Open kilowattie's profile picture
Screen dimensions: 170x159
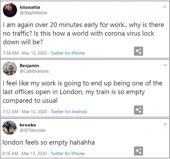(x=9, y=10)
